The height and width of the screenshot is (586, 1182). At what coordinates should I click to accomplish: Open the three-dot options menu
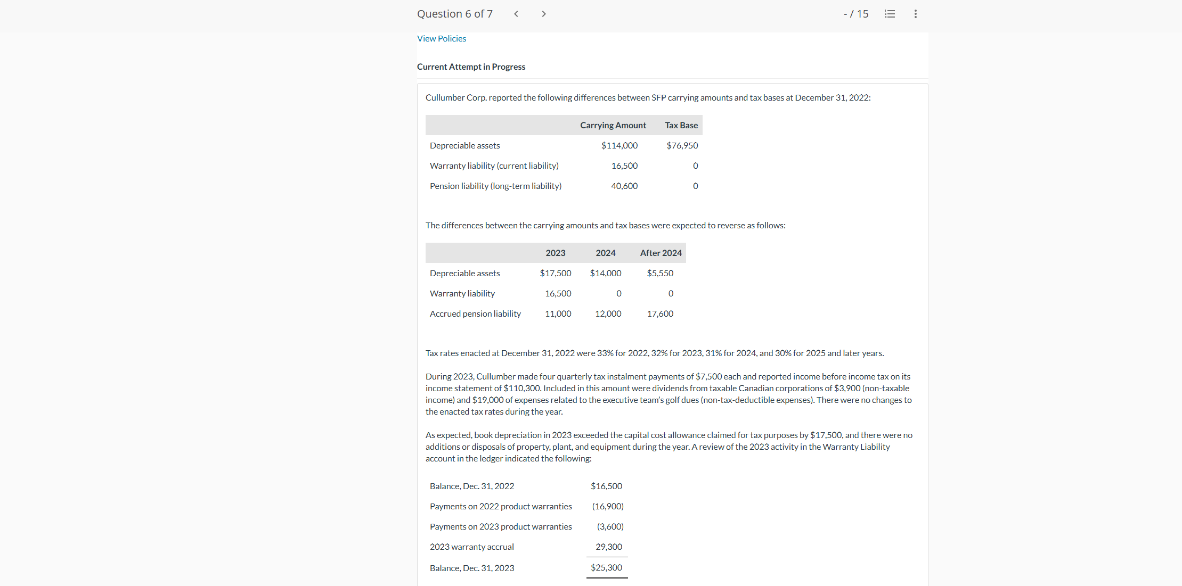pyautogui.click(x=915, y=14)
